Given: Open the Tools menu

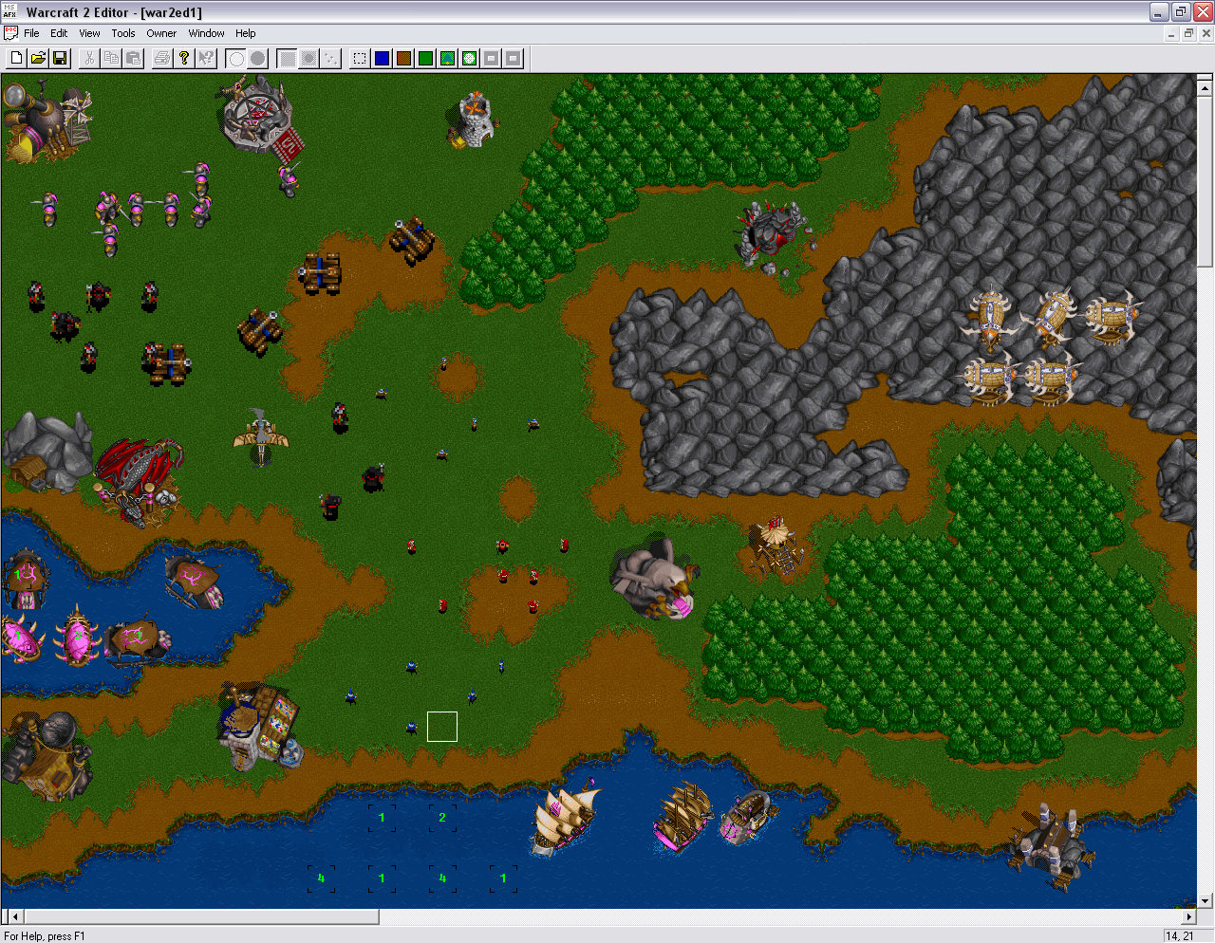Looking at the screenshot, I should (123, 33).
